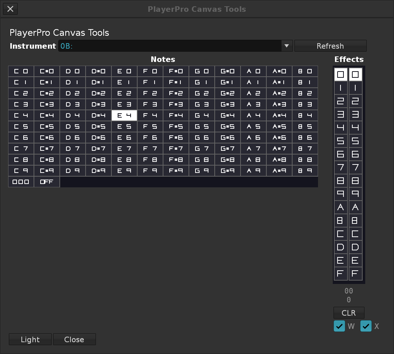Select note G#8 cell
The width and height of the screenshot is (394, 354).
click(x=228, y=160)
